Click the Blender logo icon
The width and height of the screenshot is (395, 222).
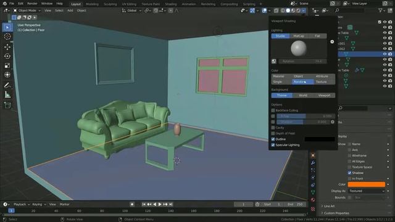coord(4,4)
